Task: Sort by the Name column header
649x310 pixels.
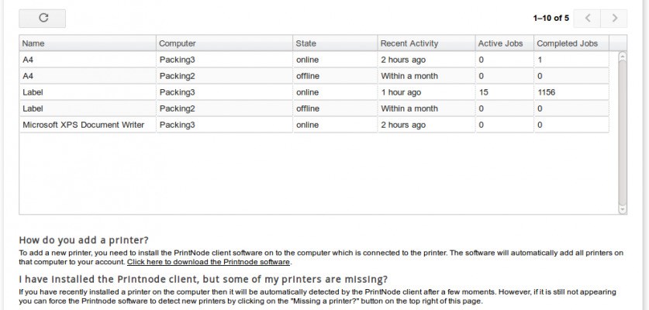Action: pyautogui.click(x=88, y=43)
